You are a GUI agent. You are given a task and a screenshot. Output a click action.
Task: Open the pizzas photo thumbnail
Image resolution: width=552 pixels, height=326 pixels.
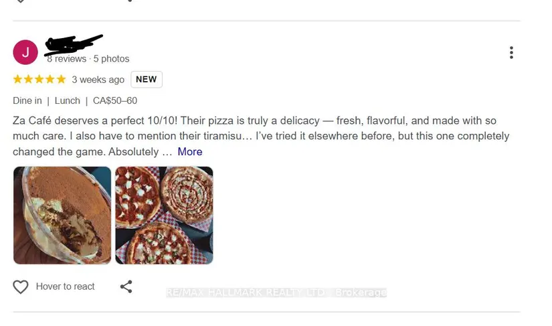pyautogui.click(x=164, y=215)
